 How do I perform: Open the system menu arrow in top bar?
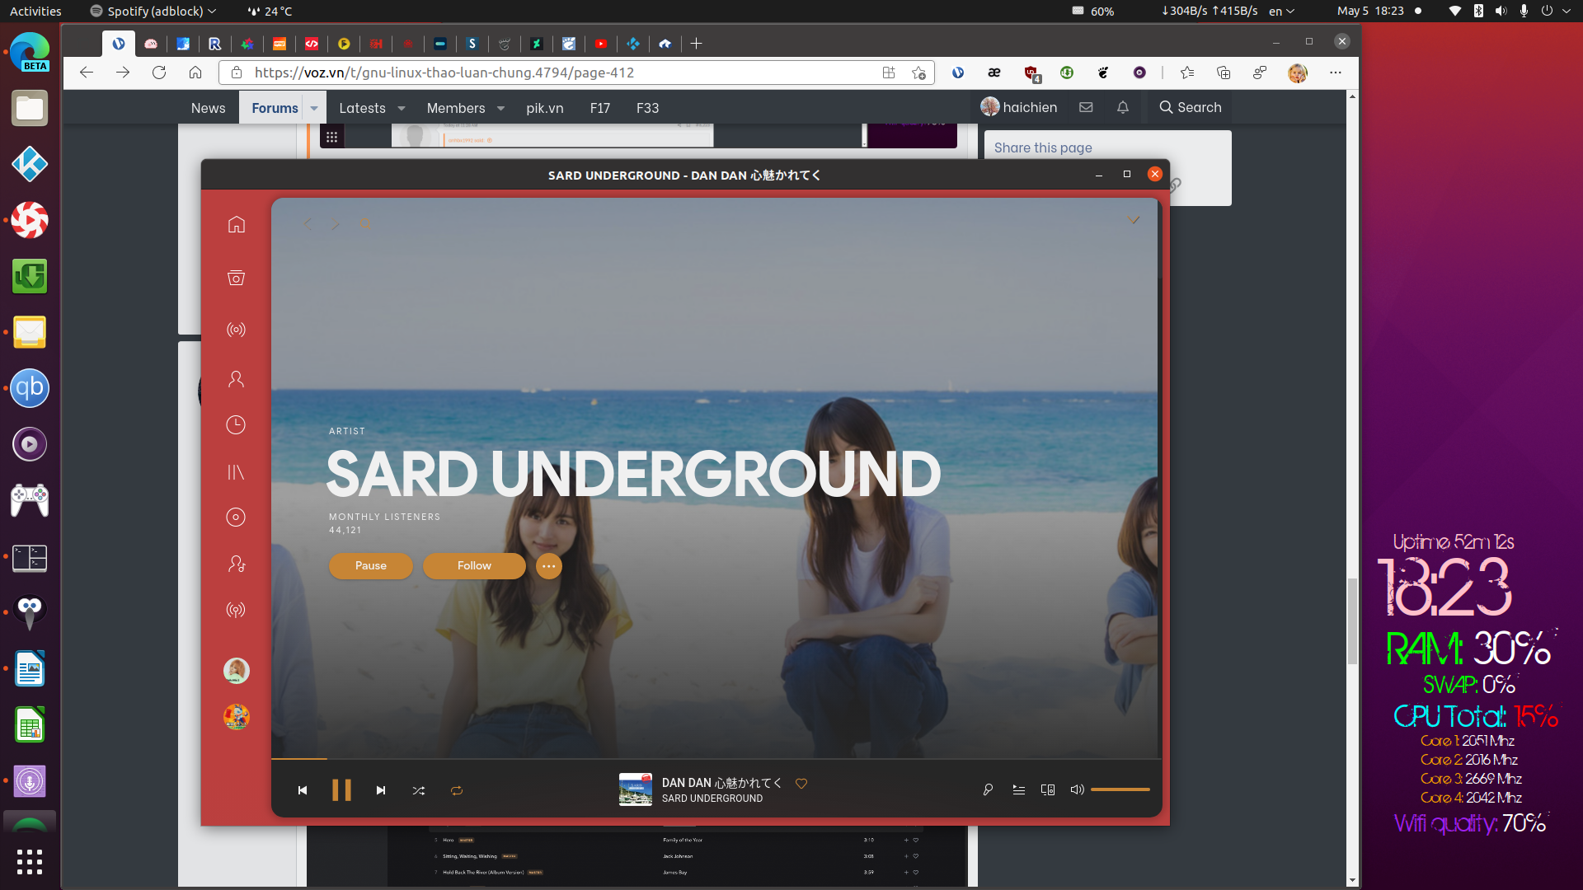1567,11
